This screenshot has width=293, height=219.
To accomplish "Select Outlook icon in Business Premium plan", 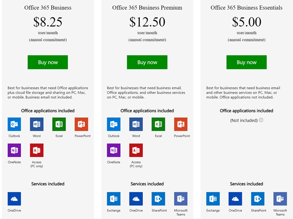I will tap(114, 124).
